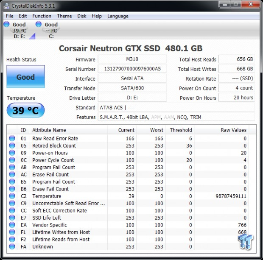Open the File menu
The height and width of the screenshot is (260, 263).
pos(10,16)
